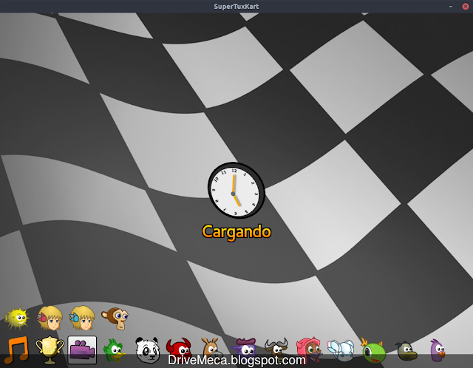Screen dimensions: 473x368
Task: Close the SuperTuxKart window
Action: [465, 7]
